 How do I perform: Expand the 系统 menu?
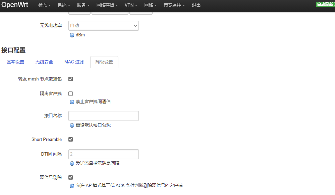(x=64, y=5)
